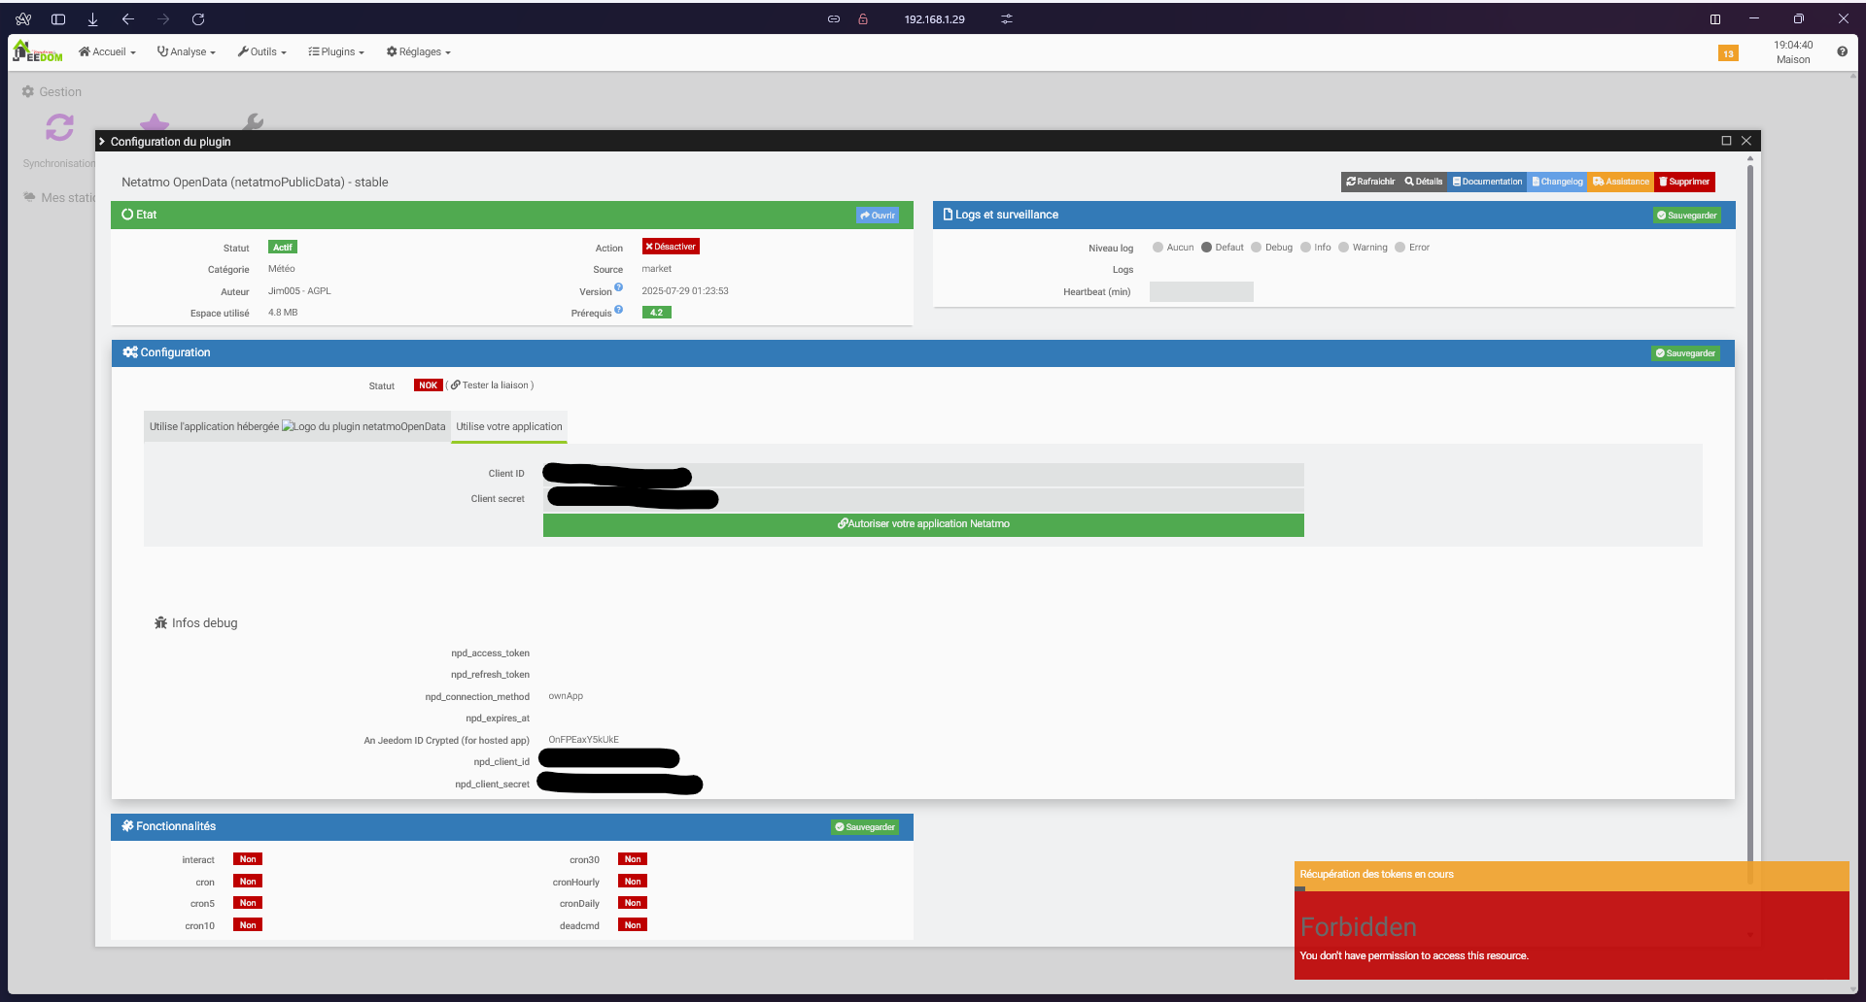Screen dimensions: 1866x1002
Task: Click Ouvrir in the Etat panel
Action: 878,216
